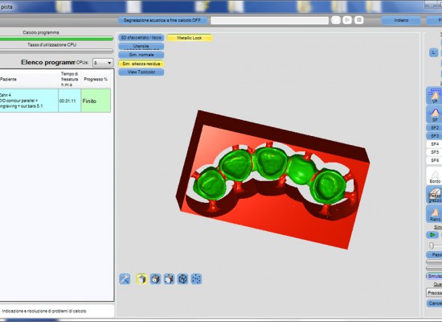The width and height of the screenshot is (442, 322).
Task: Select the SF tooth strategy icon
Action: click(x=435, y=114)
